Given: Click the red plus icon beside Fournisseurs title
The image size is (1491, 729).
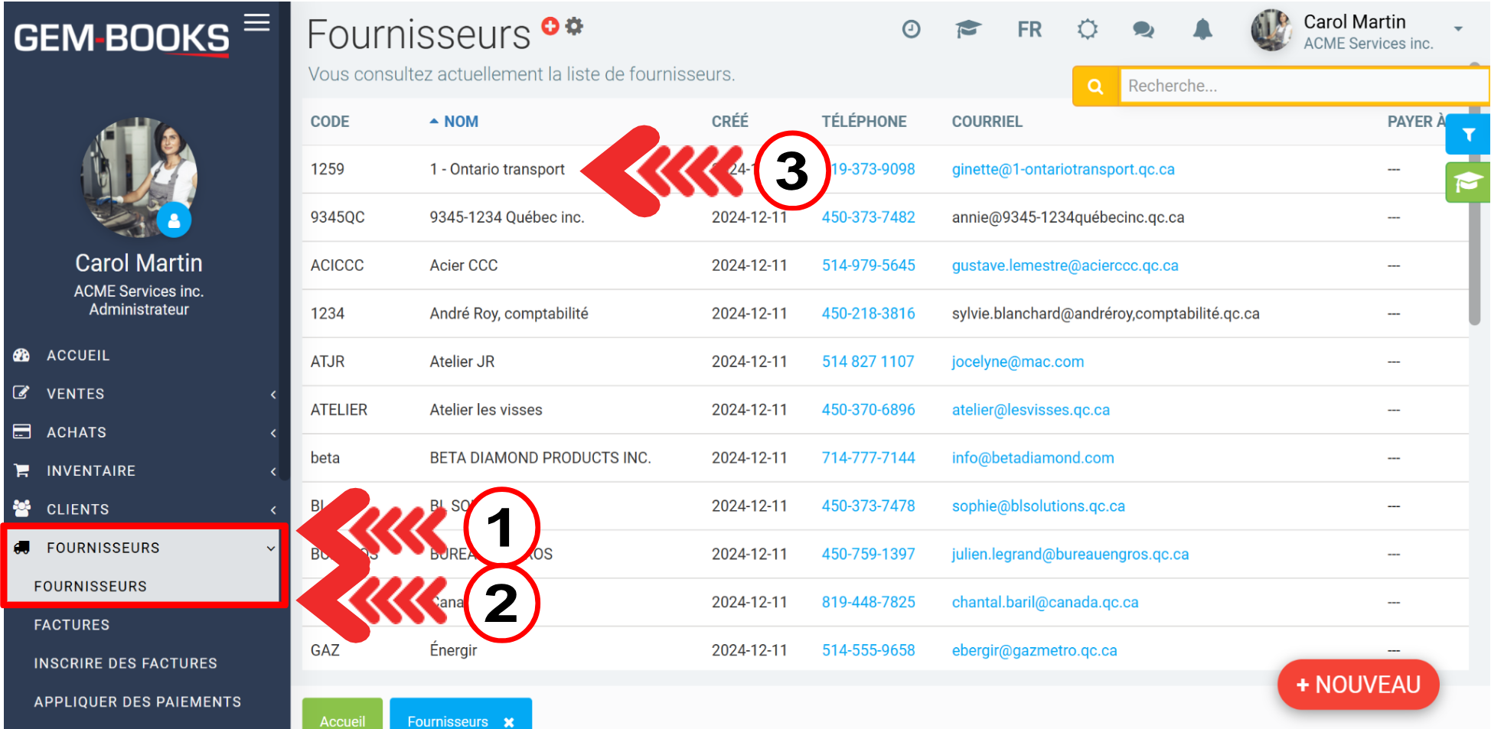Looking at the screenshot, I should coord(550,26).
